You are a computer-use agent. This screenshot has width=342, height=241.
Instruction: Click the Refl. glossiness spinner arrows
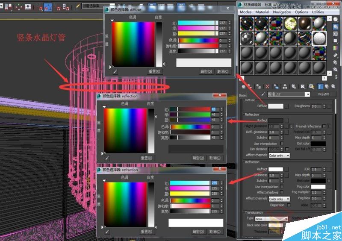[282, 132]
